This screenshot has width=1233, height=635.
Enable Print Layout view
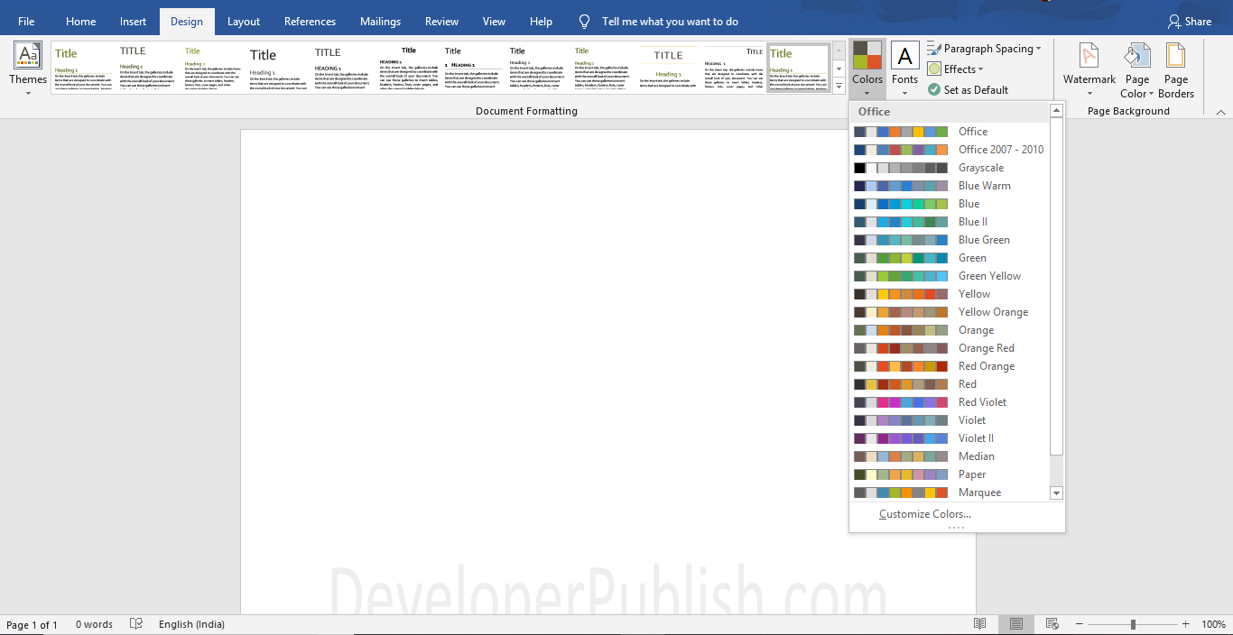1016,623
